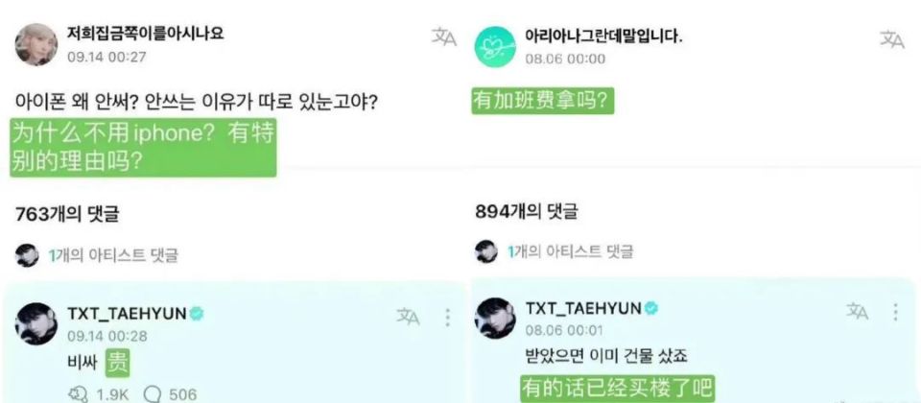921x403 pixels.
Task: Tap the translate icon on the 08.06 post
Action: click(x=891, y=38)
